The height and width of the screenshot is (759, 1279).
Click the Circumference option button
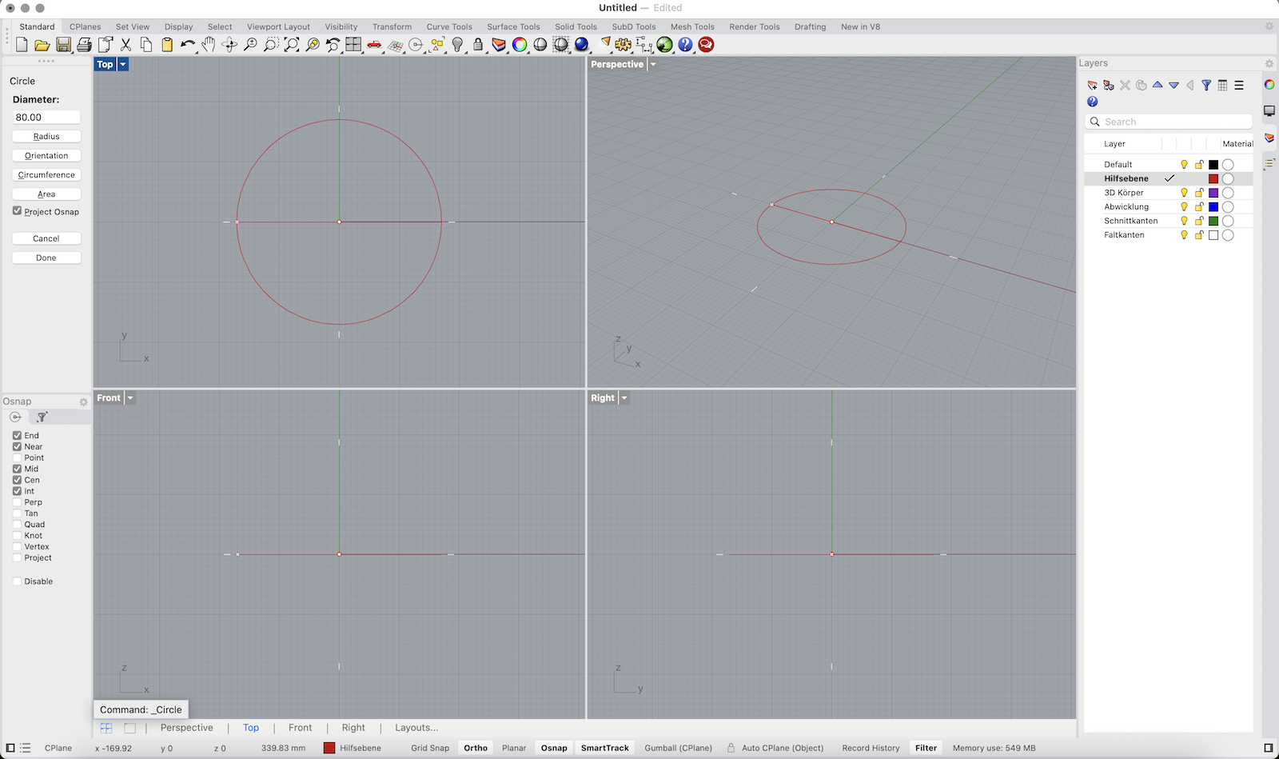pos(46,175)
